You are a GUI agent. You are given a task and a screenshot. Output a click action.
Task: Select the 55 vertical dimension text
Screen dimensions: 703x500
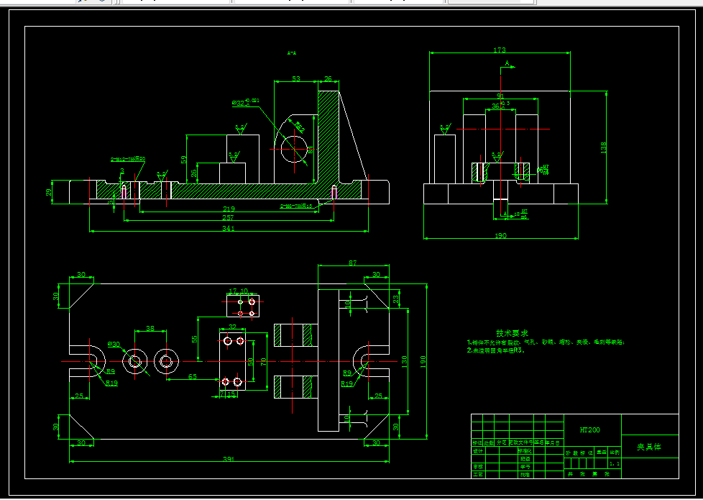(195, 339)
